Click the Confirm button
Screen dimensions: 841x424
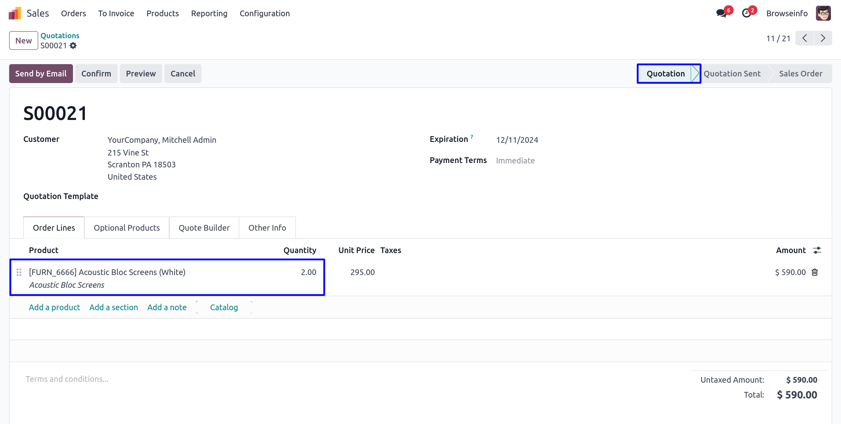point(96,74)
